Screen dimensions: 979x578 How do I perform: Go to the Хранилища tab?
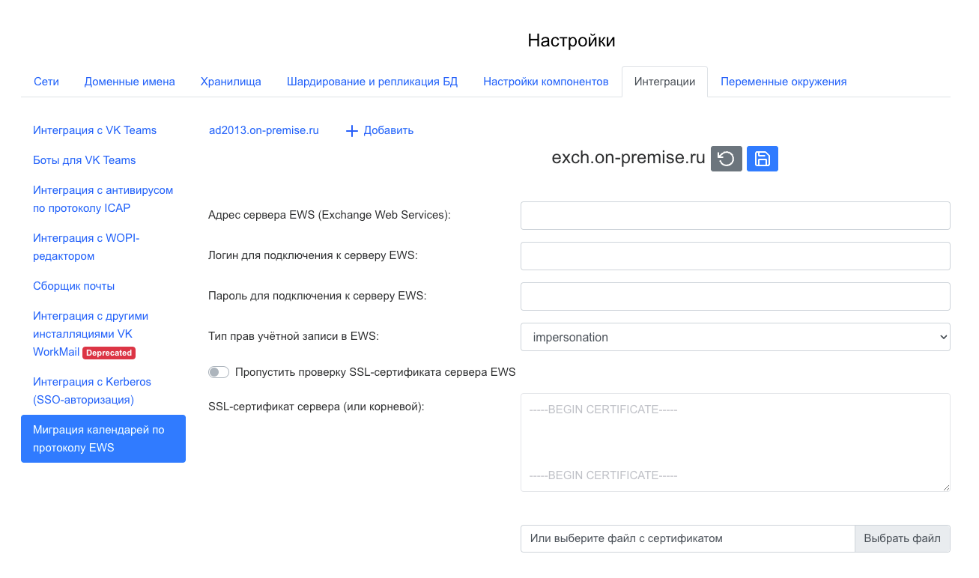pyautogui.click(x=231, y=82)
